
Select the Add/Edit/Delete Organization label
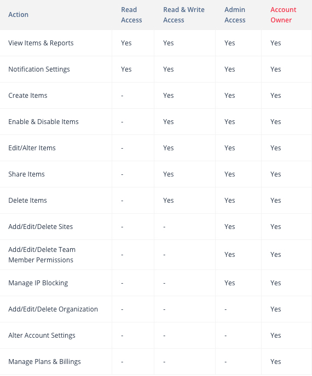[53, 309]
